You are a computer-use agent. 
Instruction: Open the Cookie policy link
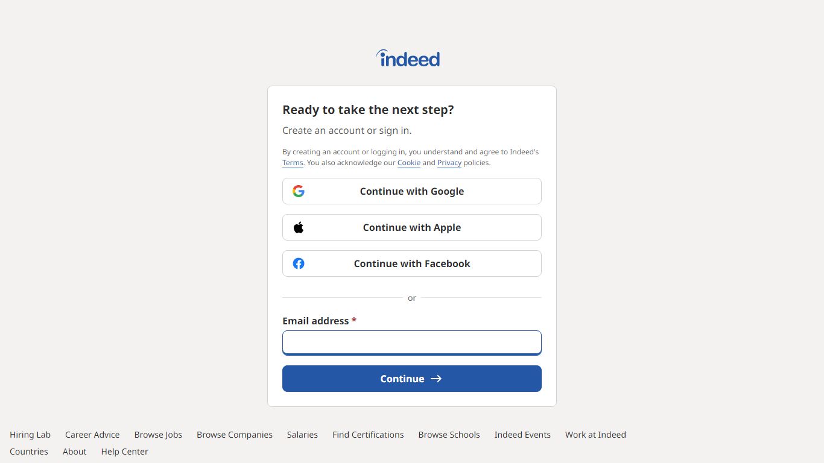pyautogui.click(x=409, y=163)
